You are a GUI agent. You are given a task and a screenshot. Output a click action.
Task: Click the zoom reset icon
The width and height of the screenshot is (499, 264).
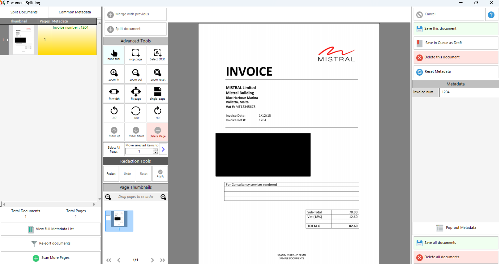158,74
